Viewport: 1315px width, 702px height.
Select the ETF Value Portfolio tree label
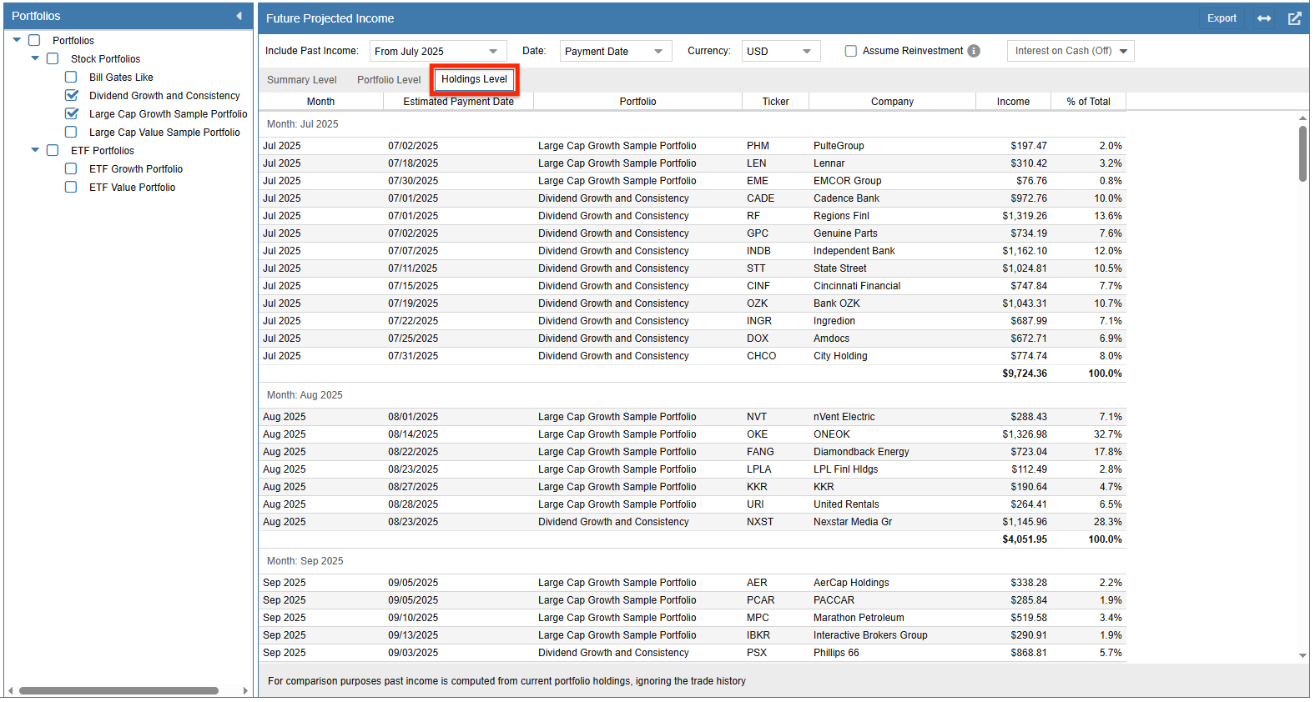132,188
